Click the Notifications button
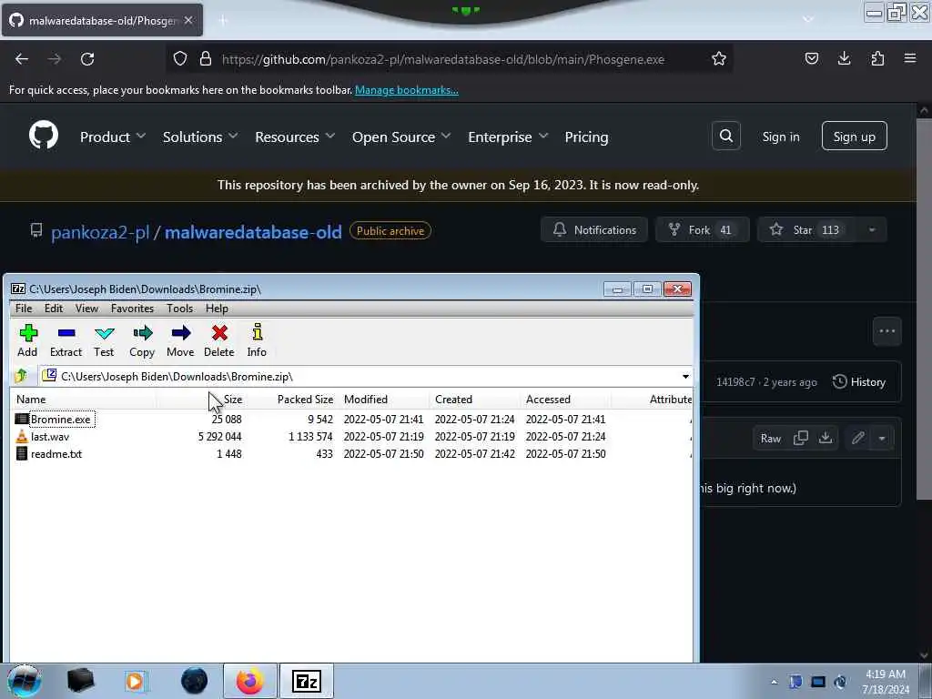This screenshot has height=699, width=932. click(x=593, y=229)
